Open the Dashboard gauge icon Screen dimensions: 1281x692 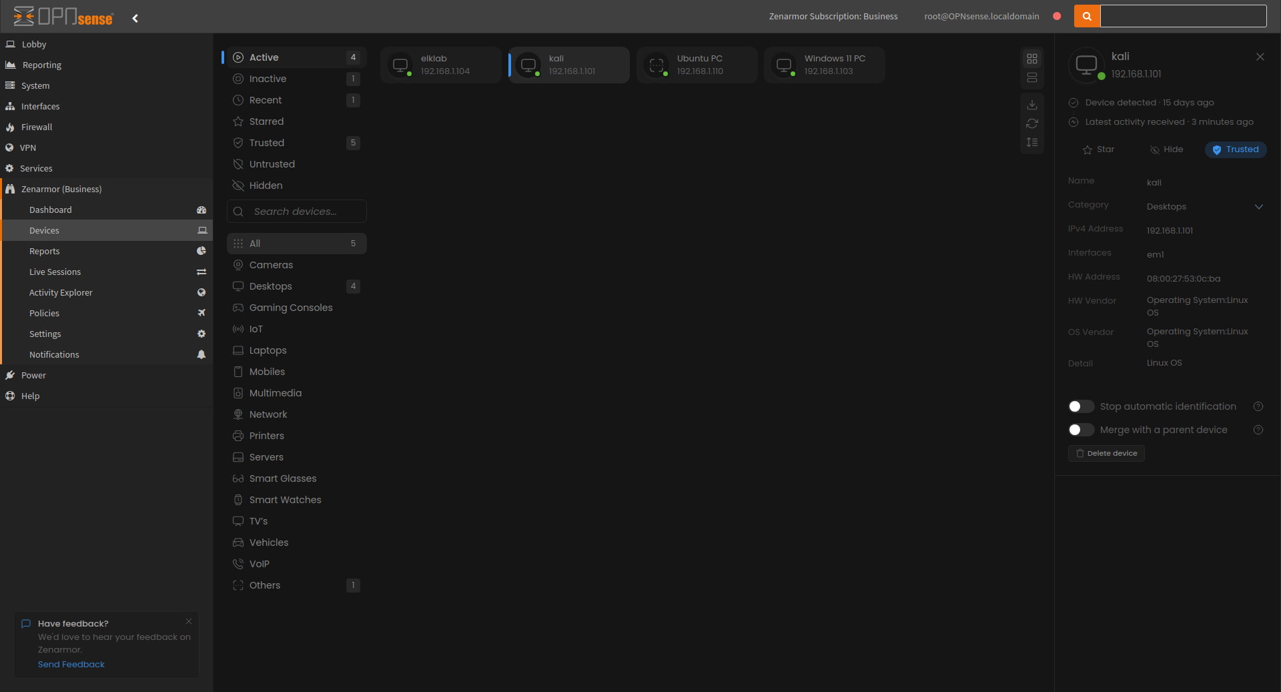point(201,210)
